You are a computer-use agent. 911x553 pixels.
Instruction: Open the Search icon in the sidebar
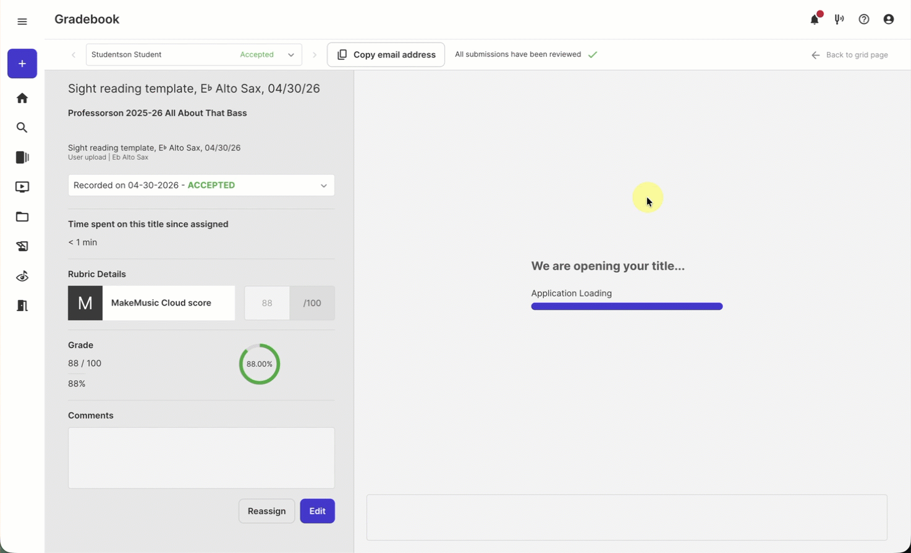(x=22, y=128)
